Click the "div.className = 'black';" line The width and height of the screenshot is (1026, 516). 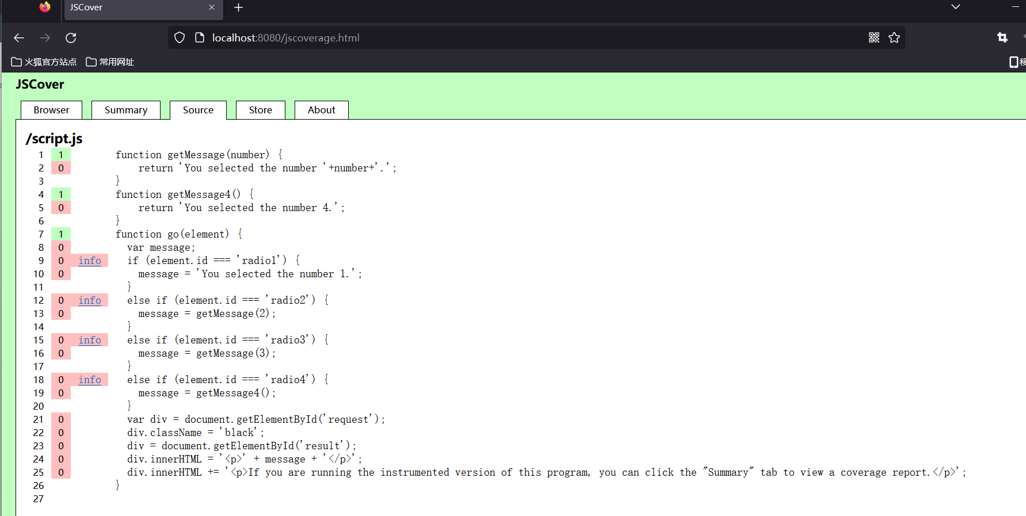click(x=196, y=433)
